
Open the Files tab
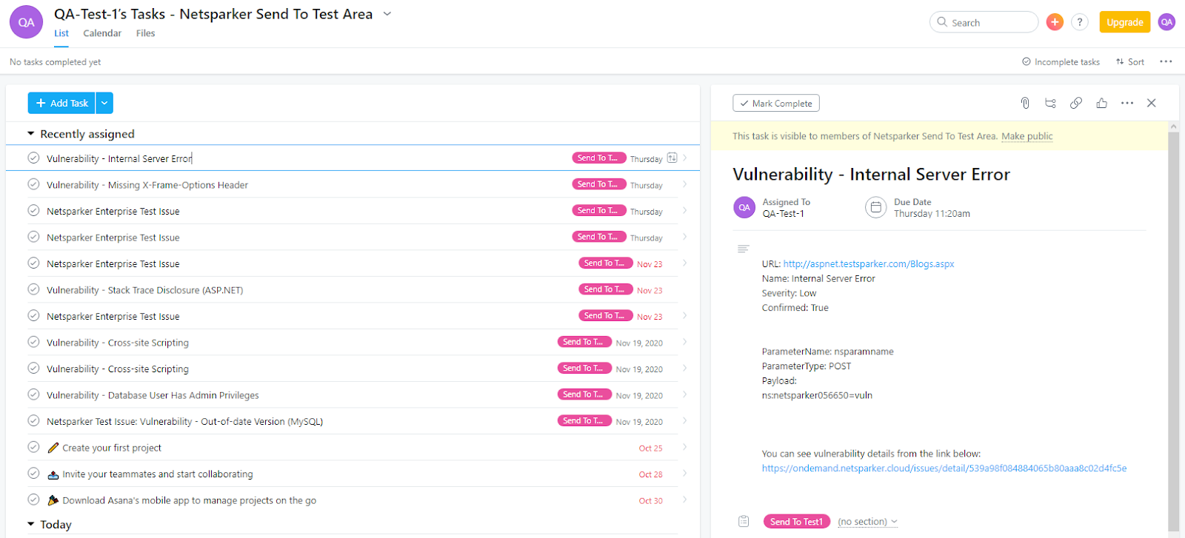pos(145,33)
